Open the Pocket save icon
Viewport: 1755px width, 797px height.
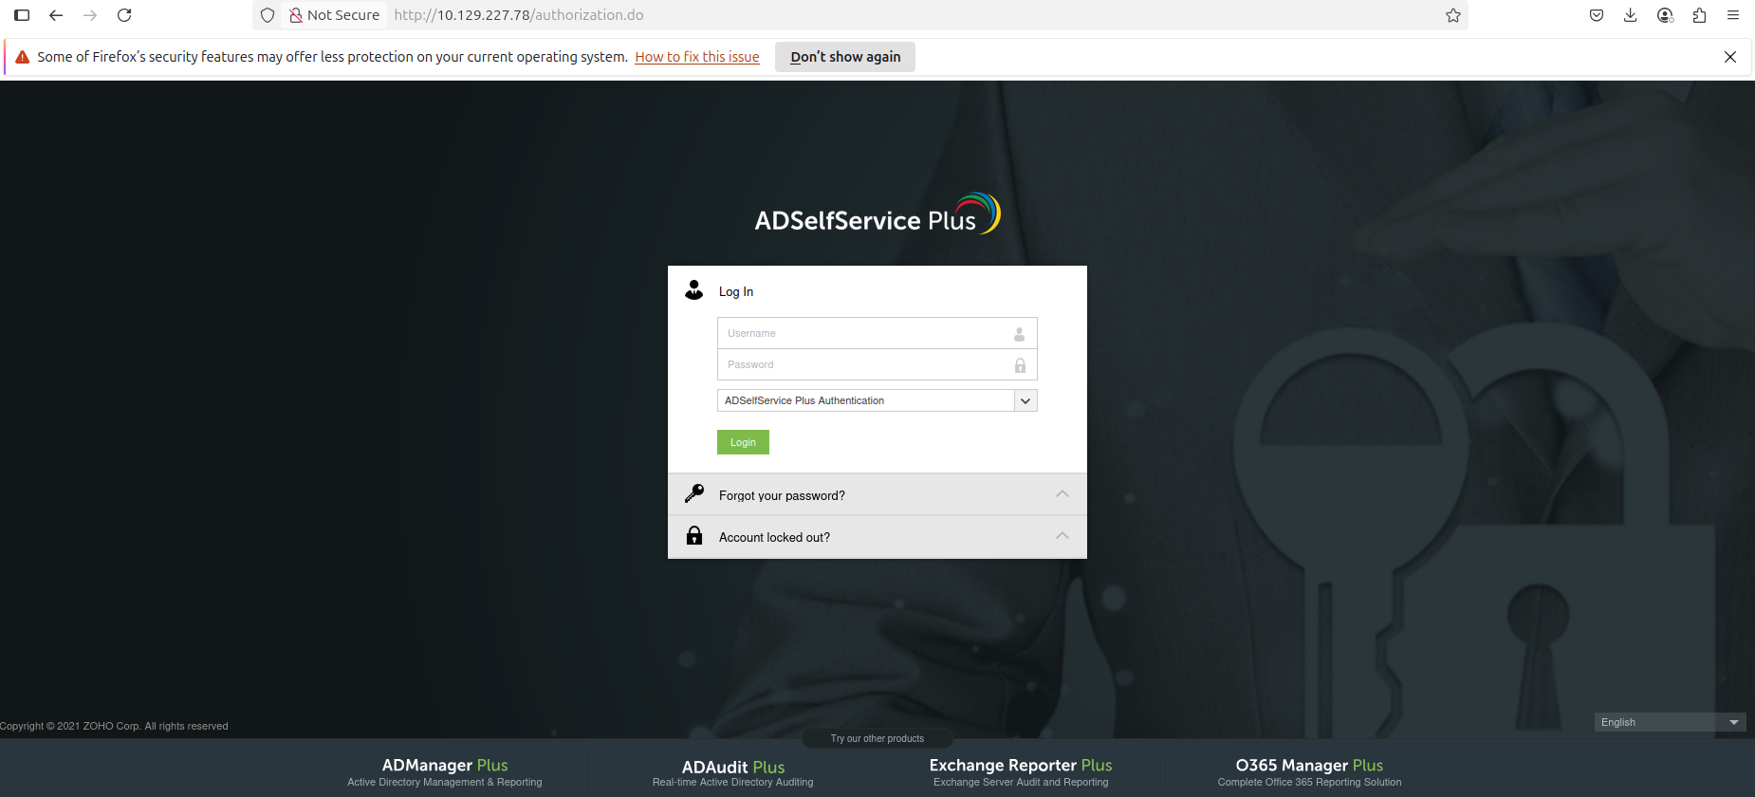click(x=1597, y=15)
